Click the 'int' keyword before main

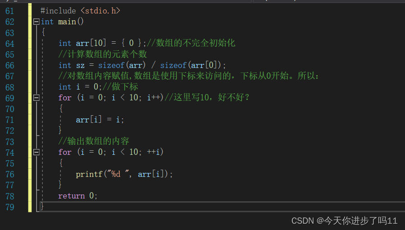coord(47,22)
